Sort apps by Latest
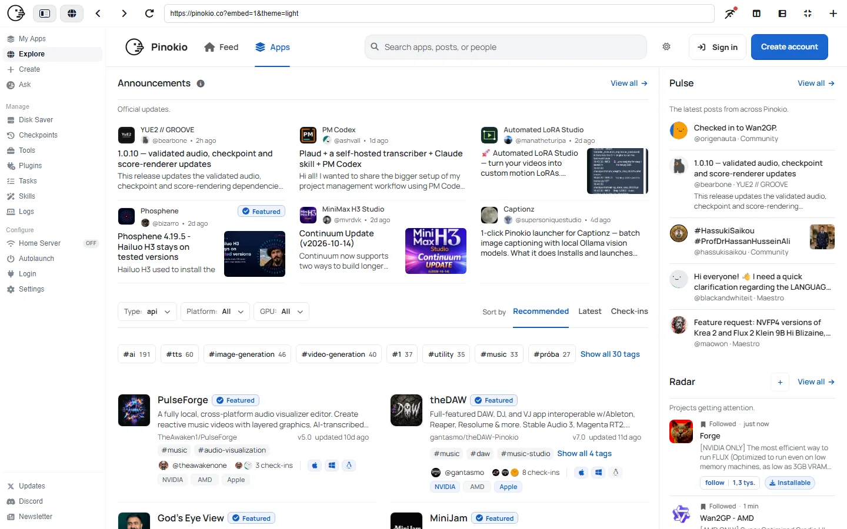The image size is (847, 529). click(589, 312)
